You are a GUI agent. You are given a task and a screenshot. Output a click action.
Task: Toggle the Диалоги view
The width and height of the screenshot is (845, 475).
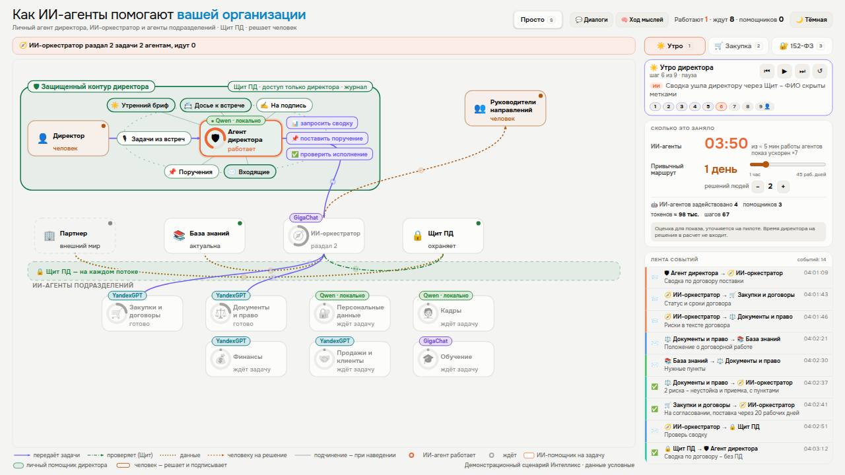tap(591, 20)
